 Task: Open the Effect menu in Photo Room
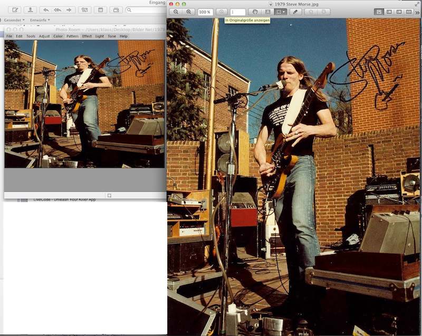pyautogui.click(x=87, y=36)
